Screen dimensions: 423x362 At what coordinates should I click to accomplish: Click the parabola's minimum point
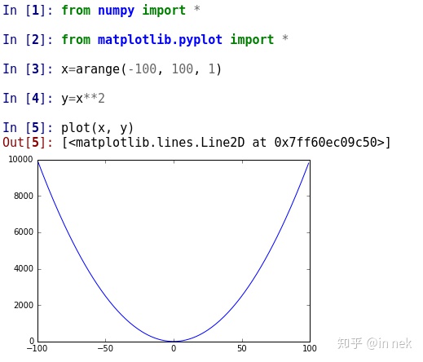(174, 342)
